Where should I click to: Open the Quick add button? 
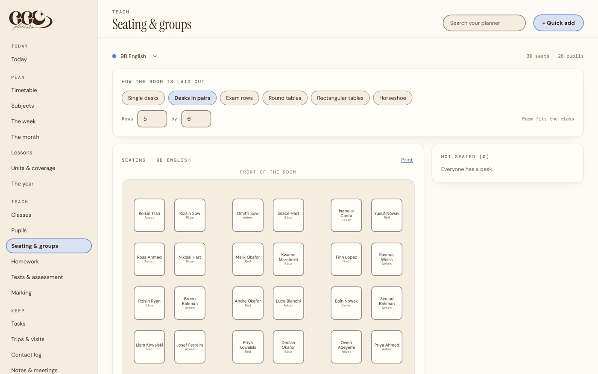(558, 23)
